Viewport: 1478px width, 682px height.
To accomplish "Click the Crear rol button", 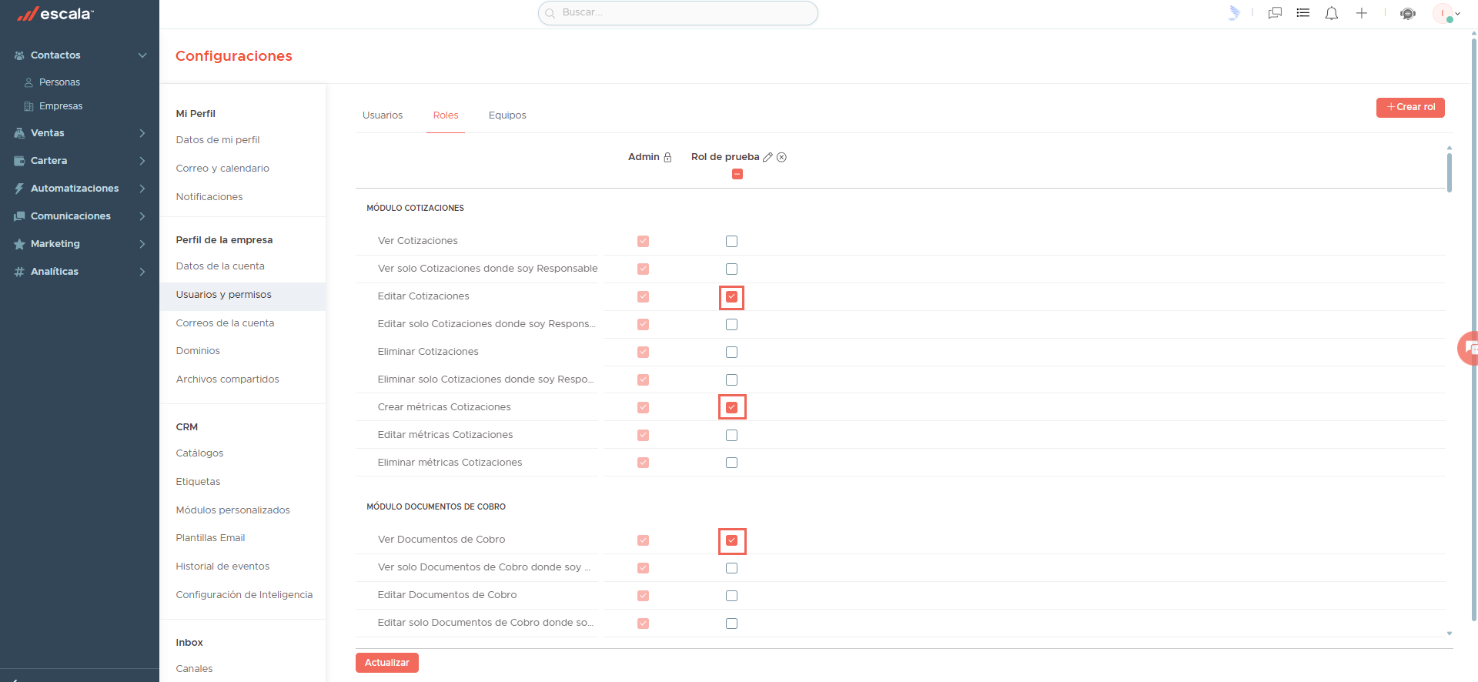I will coord(1410,107).
